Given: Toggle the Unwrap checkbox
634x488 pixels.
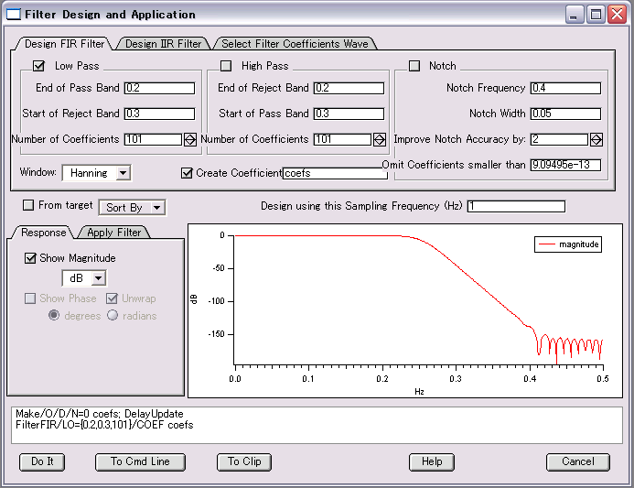Looking at the screenshot, I should click(112, 298).
